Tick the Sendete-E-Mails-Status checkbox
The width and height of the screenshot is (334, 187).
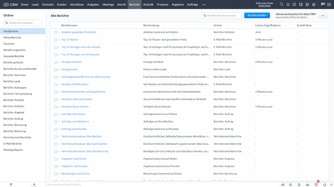(x=56, y=84)
